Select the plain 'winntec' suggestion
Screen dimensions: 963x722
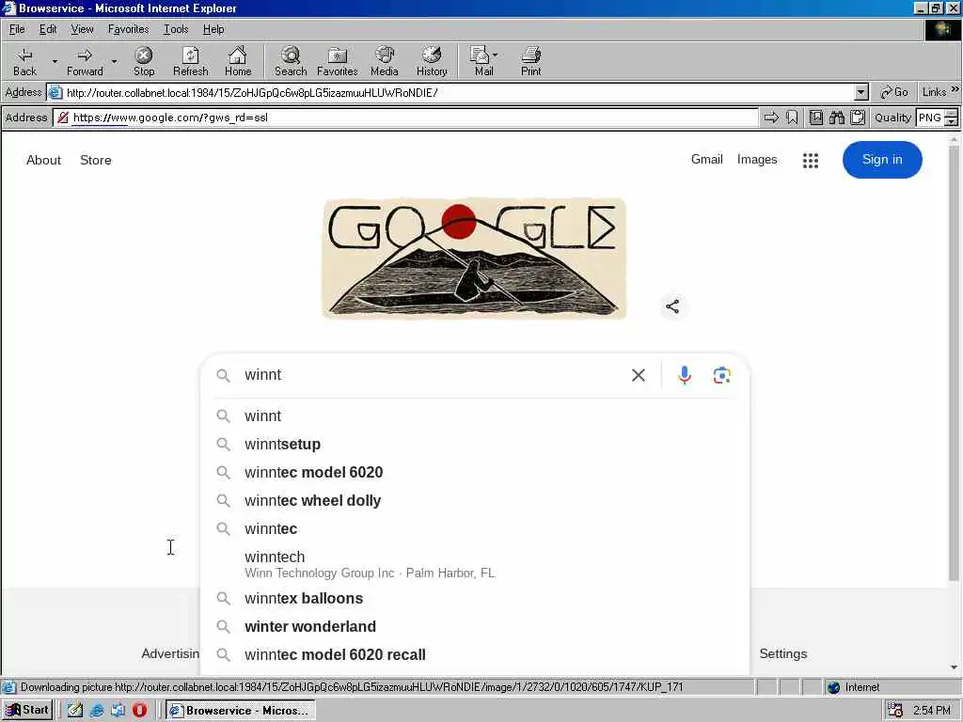475,529
